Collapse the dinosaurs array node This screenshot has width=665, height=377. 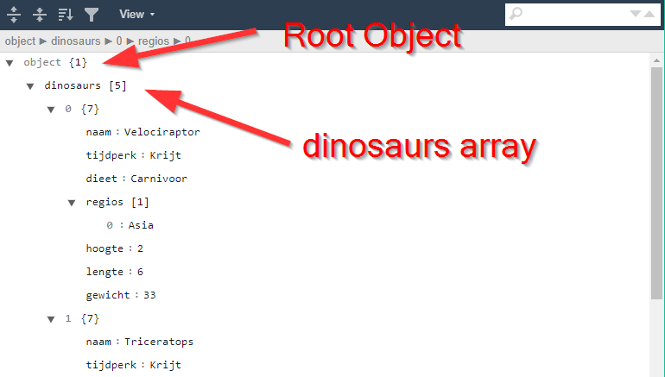coord(30,86)
